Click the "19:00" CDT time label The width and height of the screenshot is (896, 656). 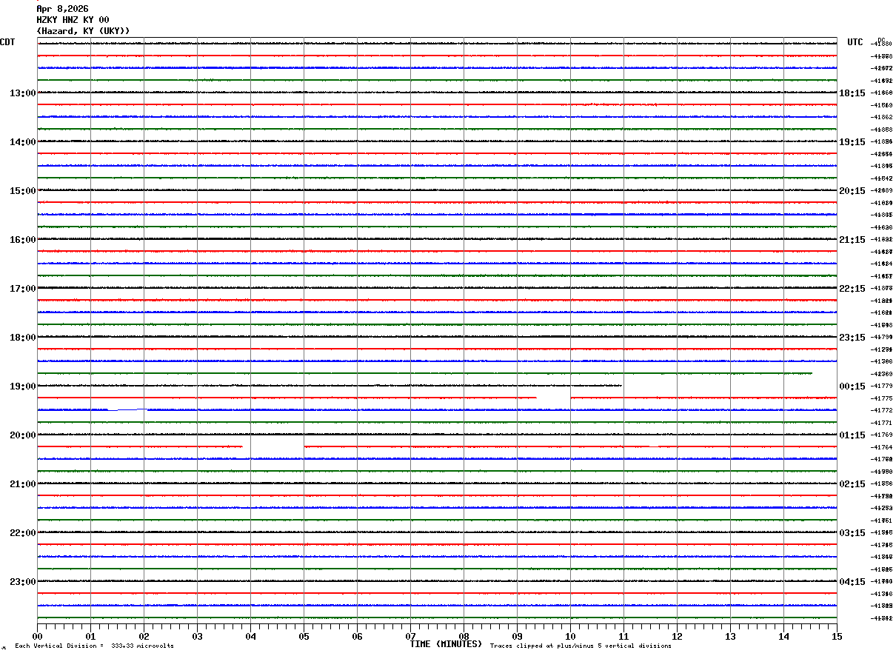(22, 386)
